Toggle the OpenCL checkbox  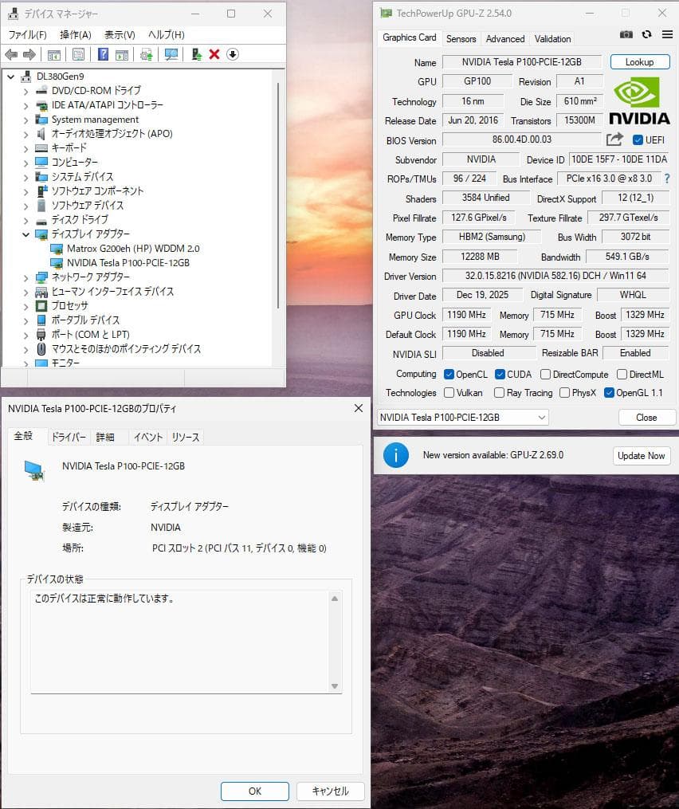(x=449, y=374)
